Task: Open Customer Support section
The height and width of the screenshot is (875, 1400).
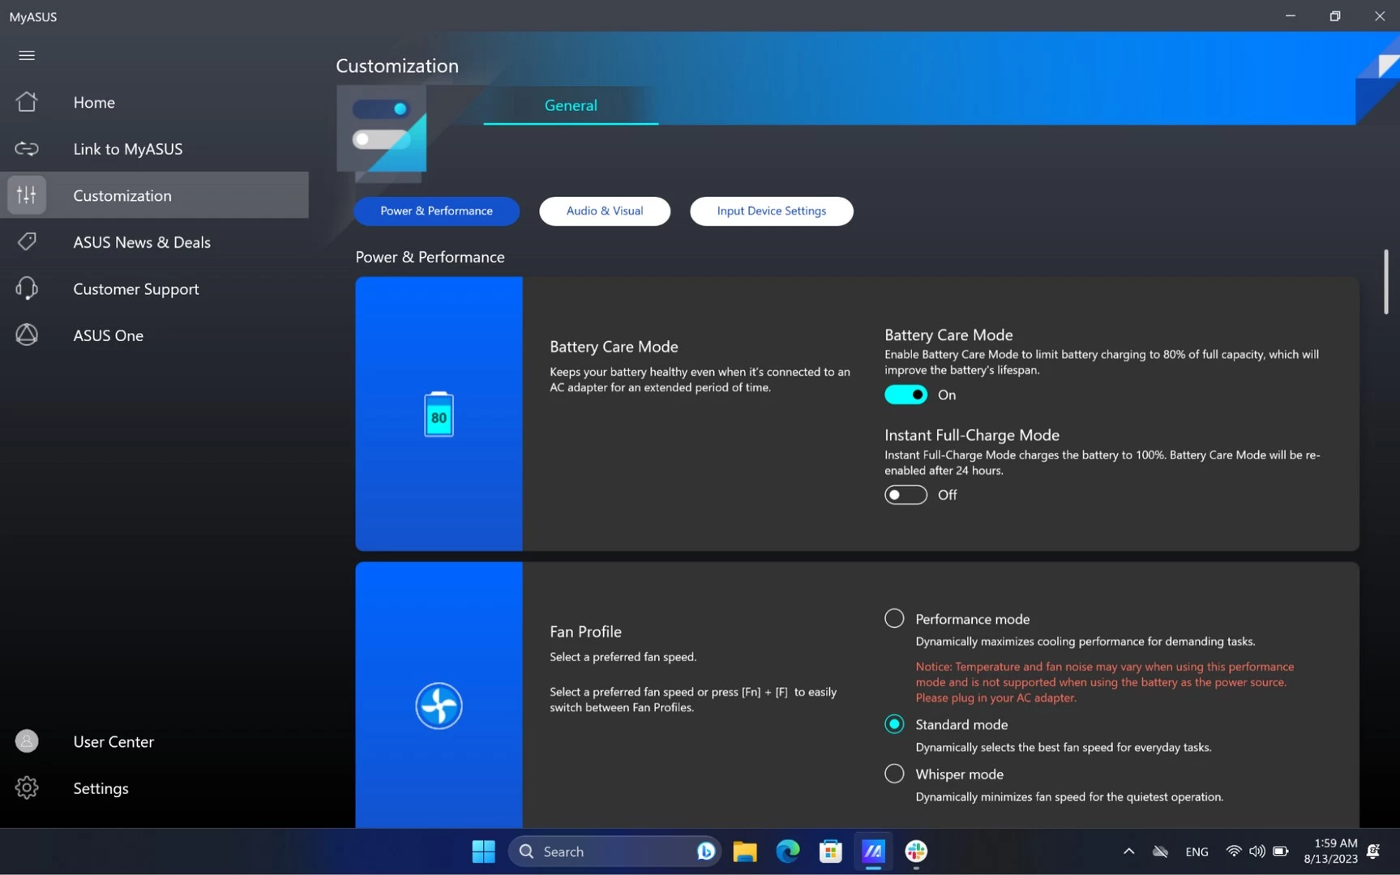Action: tap(135, 289)
